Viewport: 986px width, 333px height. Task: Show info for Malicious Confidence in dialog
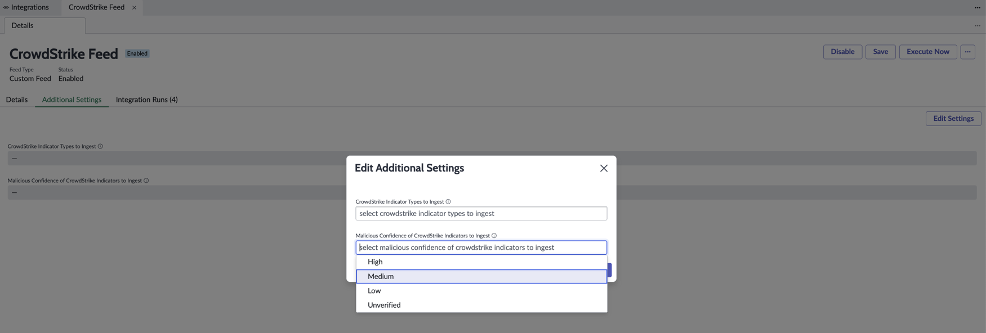[494, 236]
